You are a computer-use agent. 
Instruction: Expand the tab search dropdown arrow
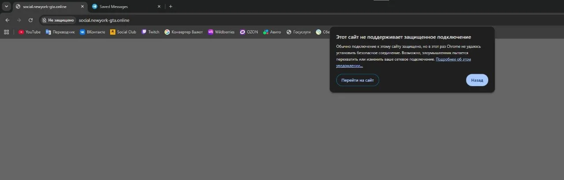coord(6,7)
